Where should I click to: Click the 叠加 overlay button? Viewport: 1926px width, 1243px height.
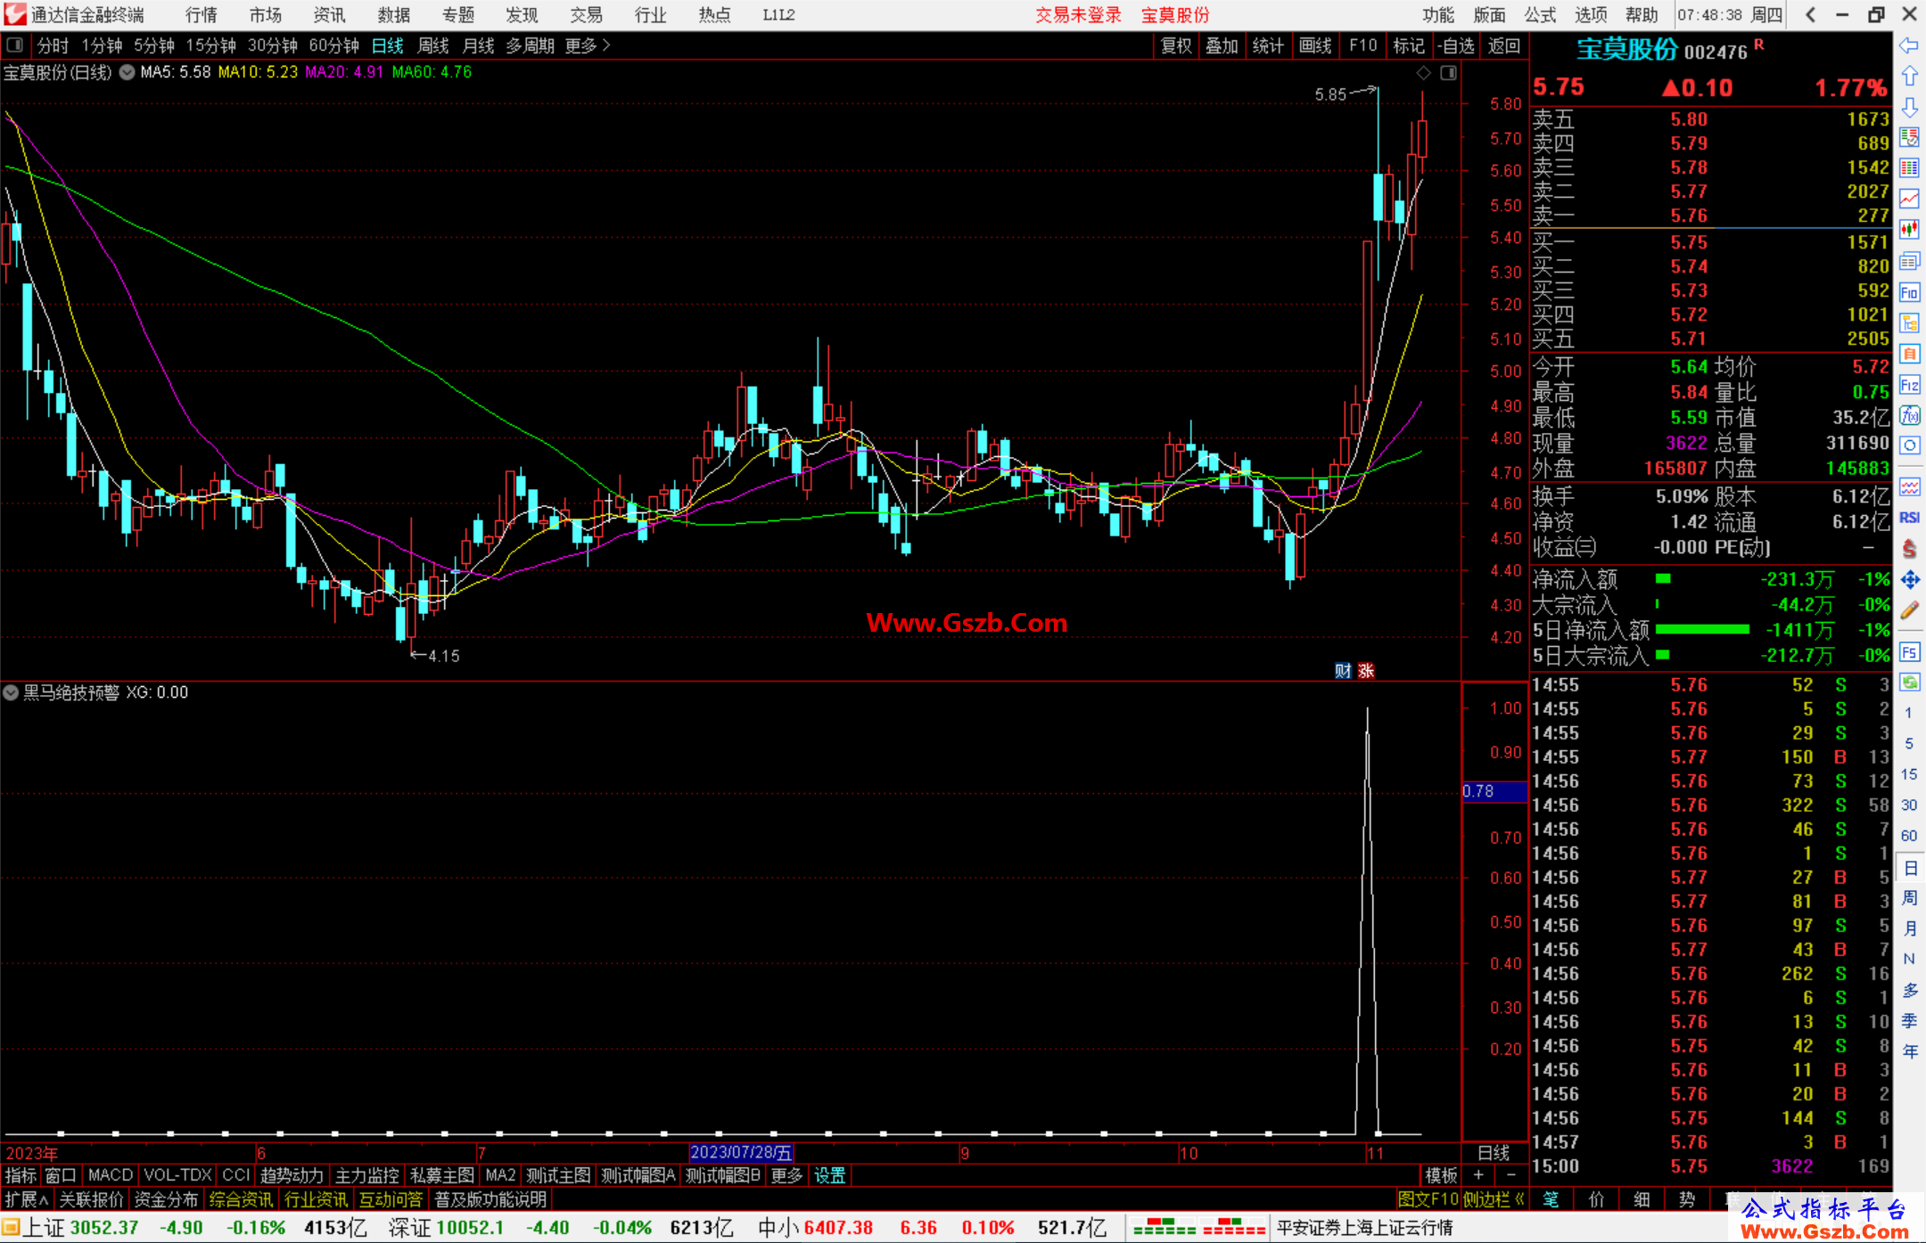tap(1222, 45)
